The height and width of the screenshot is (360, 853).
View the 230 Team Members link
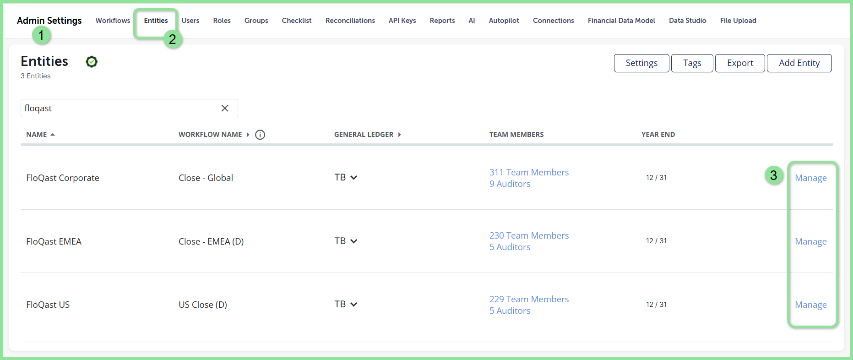point(529,235)
